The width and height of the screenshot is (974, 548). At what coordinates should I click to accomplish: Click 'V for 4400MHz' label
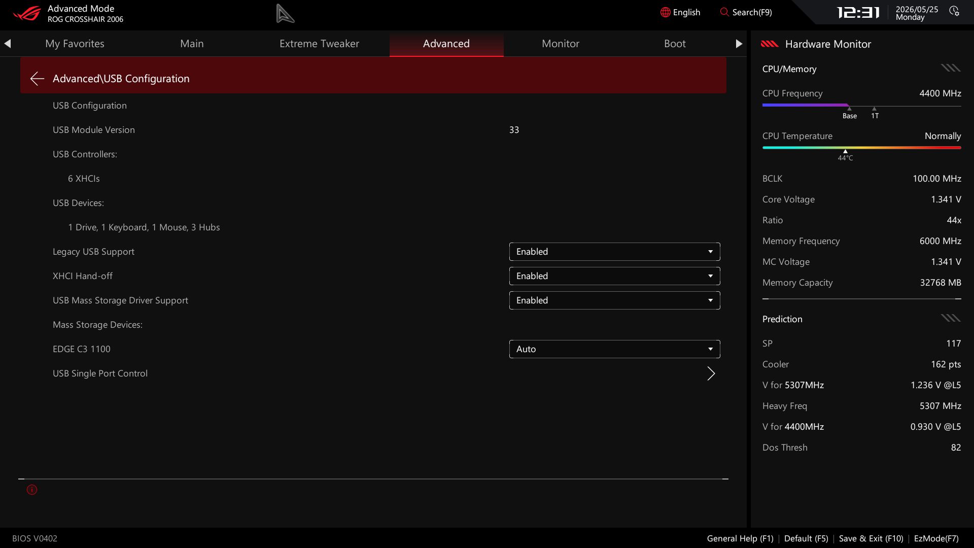click(793, 427)
